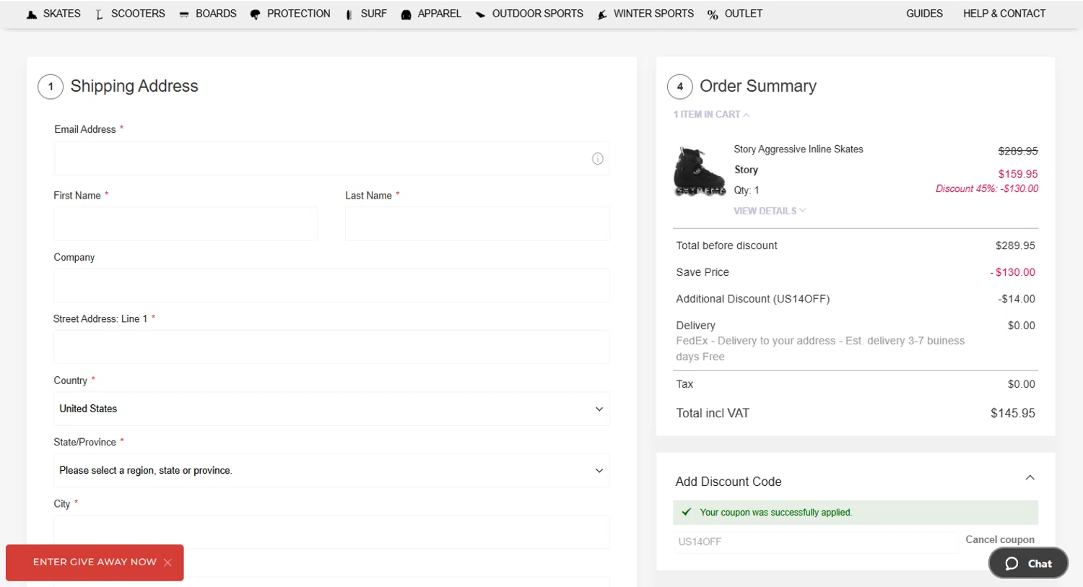Viewport: 1083px width, 587px height.
Task: Click the Shipping Address heading
Action: coord(134,86)
